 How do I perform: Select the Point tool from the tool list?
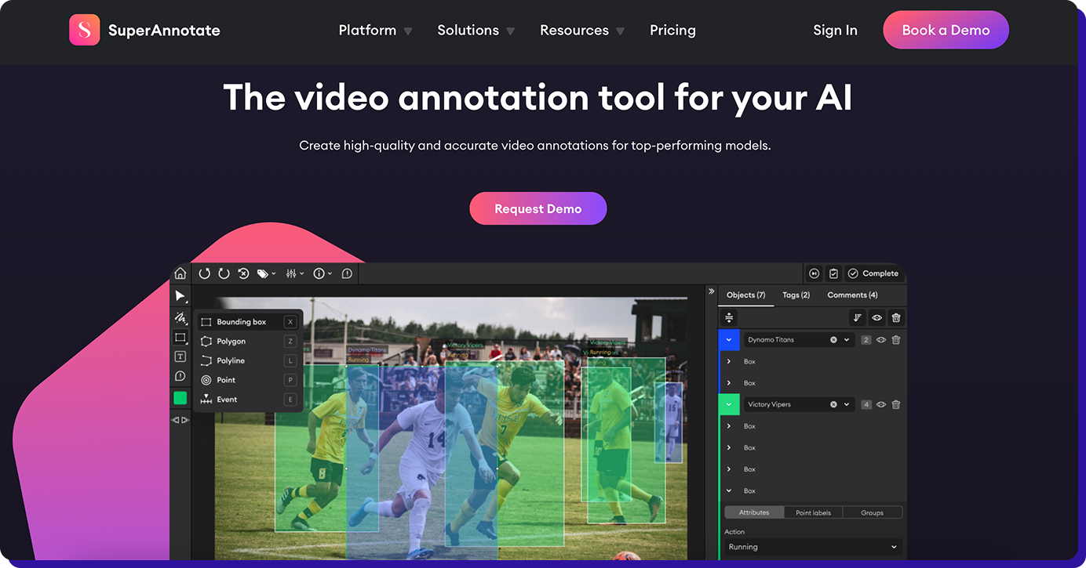pos(226,380)
